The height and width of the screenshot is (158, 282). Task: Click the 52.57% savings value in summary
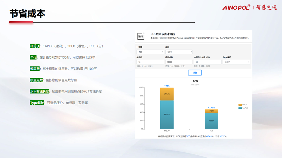click(223, 136)
